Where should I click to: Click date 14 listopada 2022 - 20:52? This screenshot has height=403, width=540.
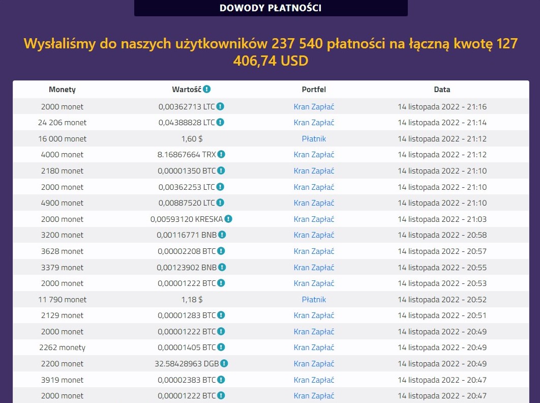442,300
